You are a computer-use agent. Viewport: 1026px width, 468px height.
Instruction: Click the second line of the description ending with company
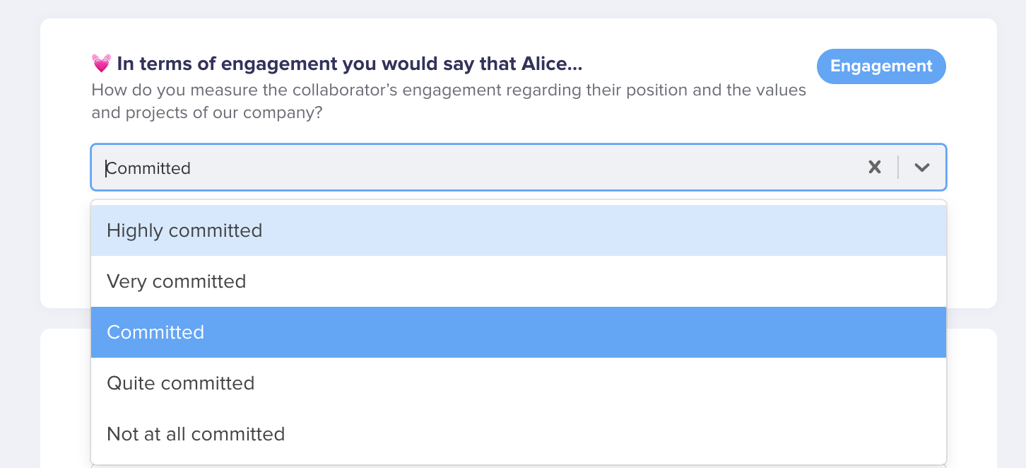point(207,112)
